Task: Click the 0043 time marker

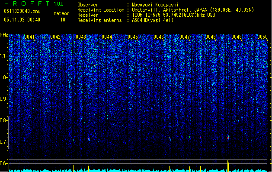Action: click(x=81, y=37)
